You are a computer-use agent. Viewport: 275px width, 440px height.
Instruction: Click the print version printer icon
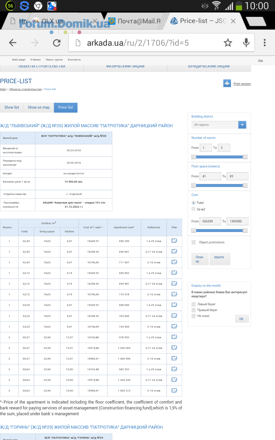click(227, 83)
